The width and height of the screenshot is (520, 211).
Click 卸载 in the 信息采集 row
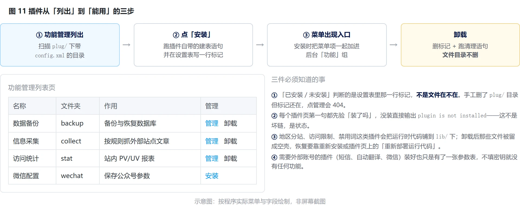point(230,141)
